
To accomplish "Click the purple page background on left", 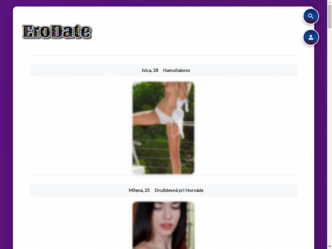I will pyautogui.click(x=6, y=138).
